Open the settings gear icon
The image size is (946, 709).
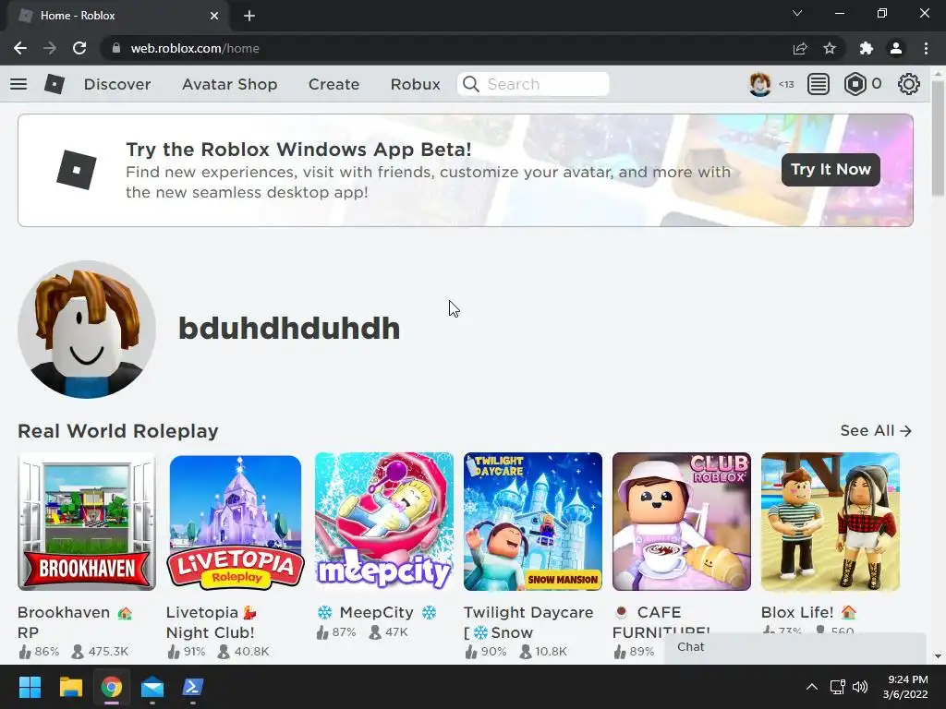click(x=909, y=84)
